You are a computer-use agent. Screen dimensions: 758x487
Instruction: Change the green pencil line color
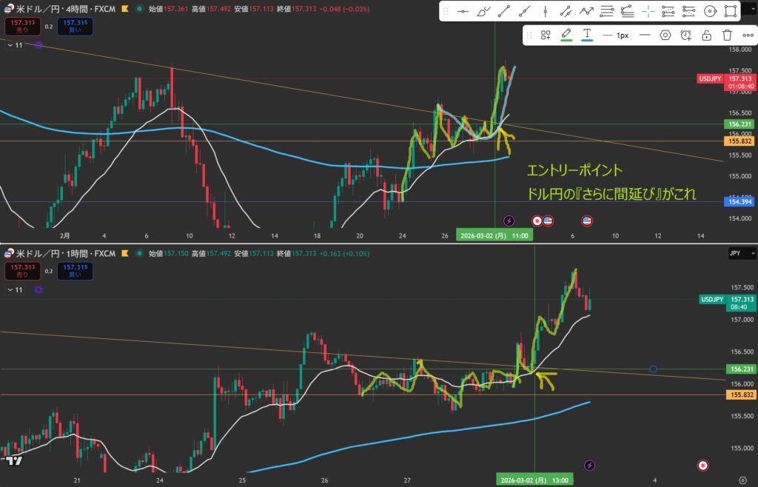coord(566,35)
